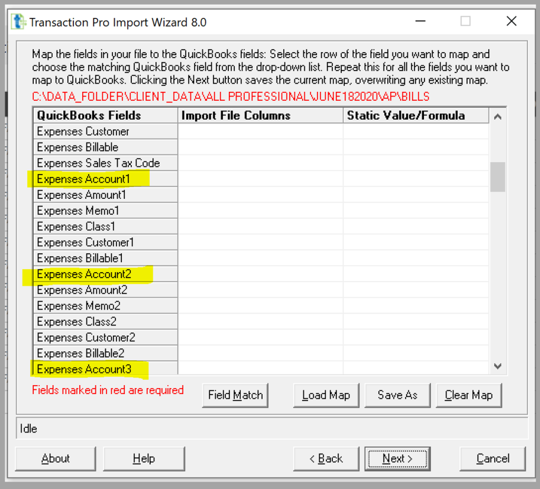The height and width of the screenshot is (489, 540).
Task: Click Static Value/Formula cell for Expenses Class2
Action: (416, 322)
